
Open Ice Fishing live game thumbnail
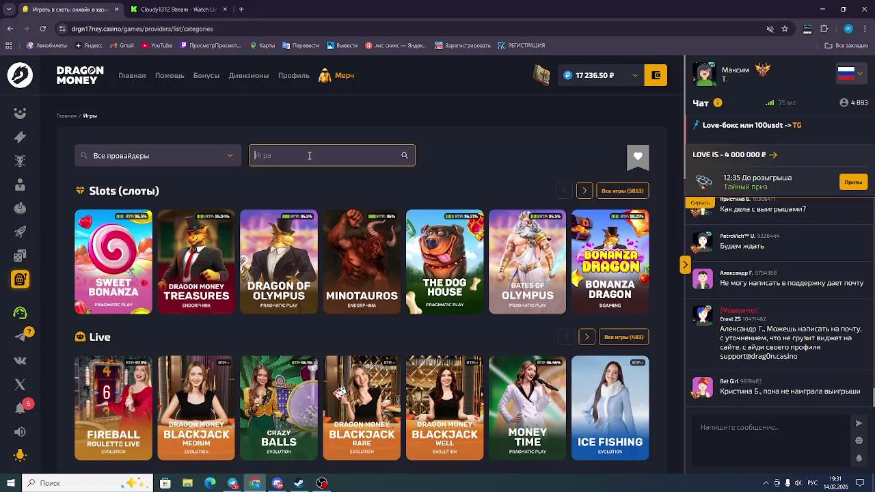click(610, 408)
